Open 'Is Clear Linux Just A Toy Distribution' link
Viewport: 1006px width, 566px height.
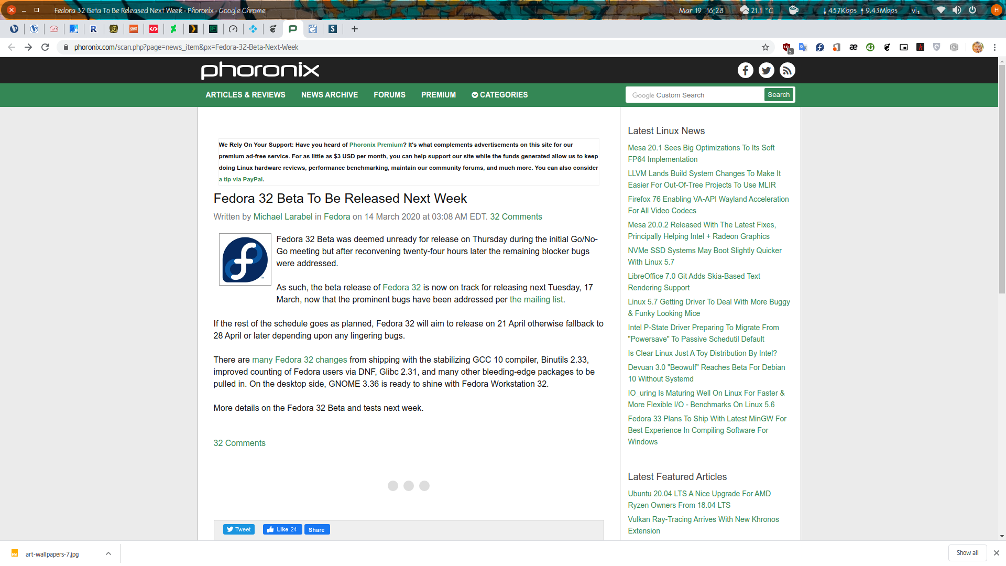(702, 353)
